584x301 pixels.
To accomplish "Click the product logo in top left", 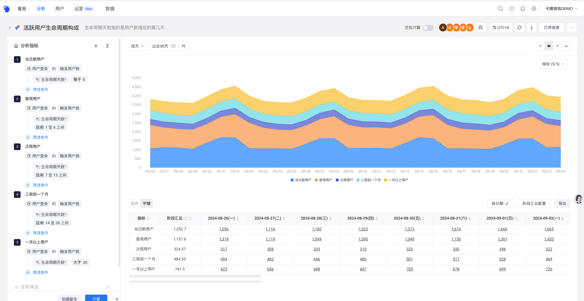I will tap(6, 9).
